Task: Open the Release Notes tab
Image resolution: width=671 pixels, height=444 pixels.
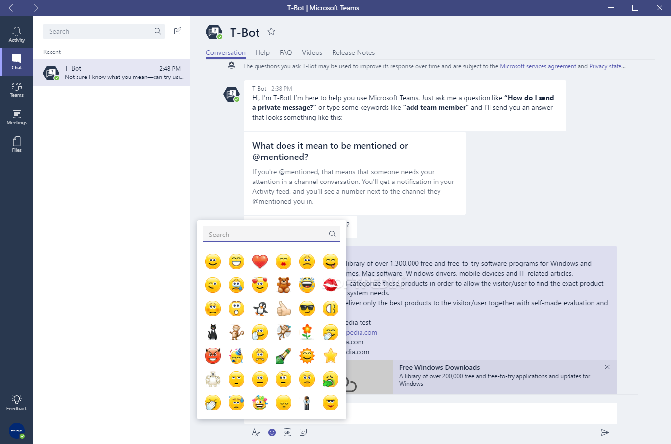Action: point(353,52)
